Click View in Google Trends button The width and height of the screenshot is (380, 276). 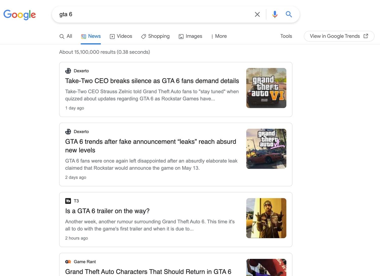339,36
